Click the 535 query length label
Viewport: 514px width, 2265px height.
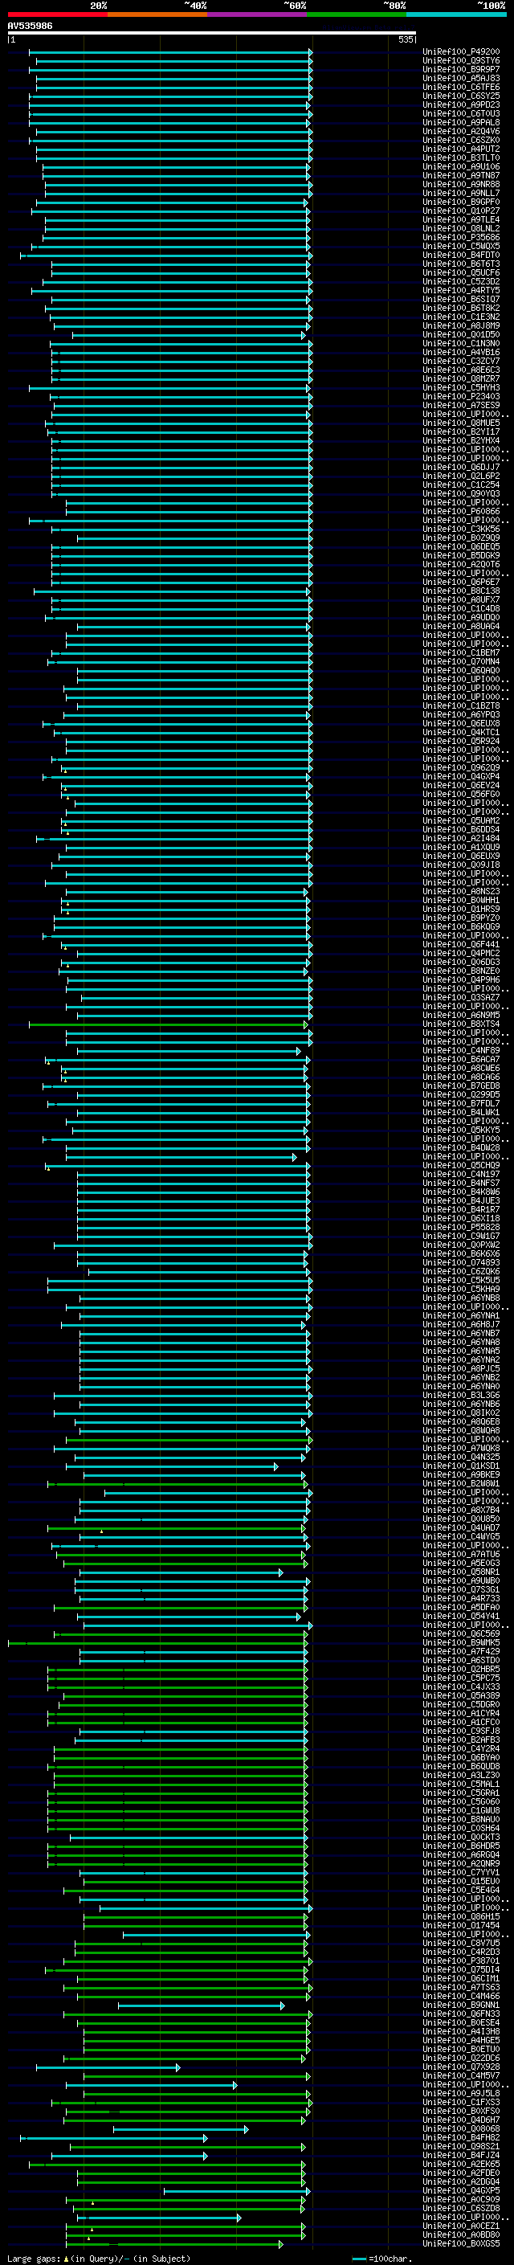(405, 39)
